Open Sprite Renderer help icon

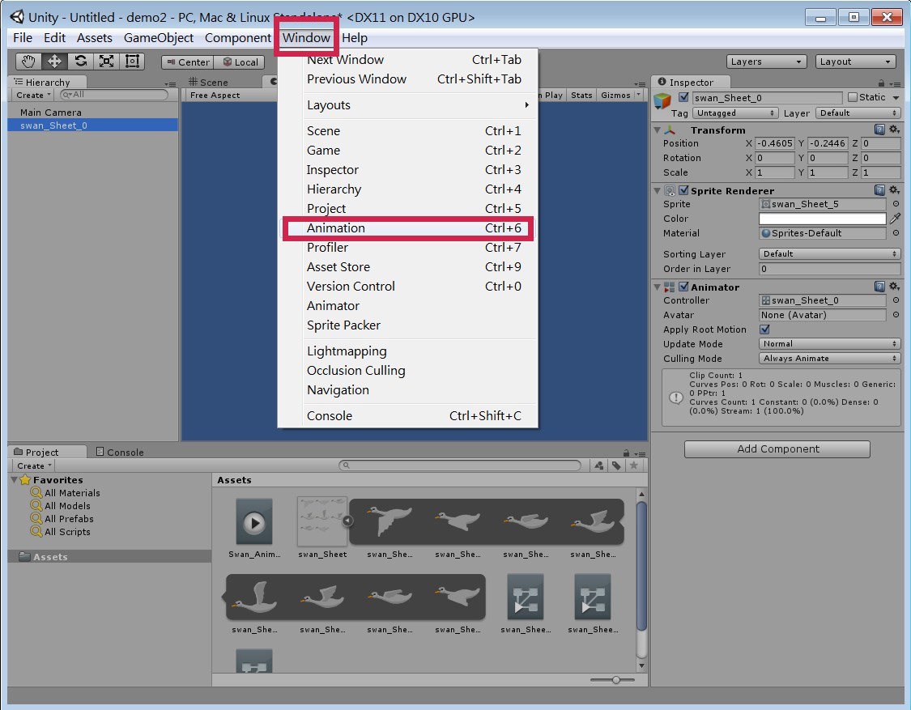coord(879,190)
